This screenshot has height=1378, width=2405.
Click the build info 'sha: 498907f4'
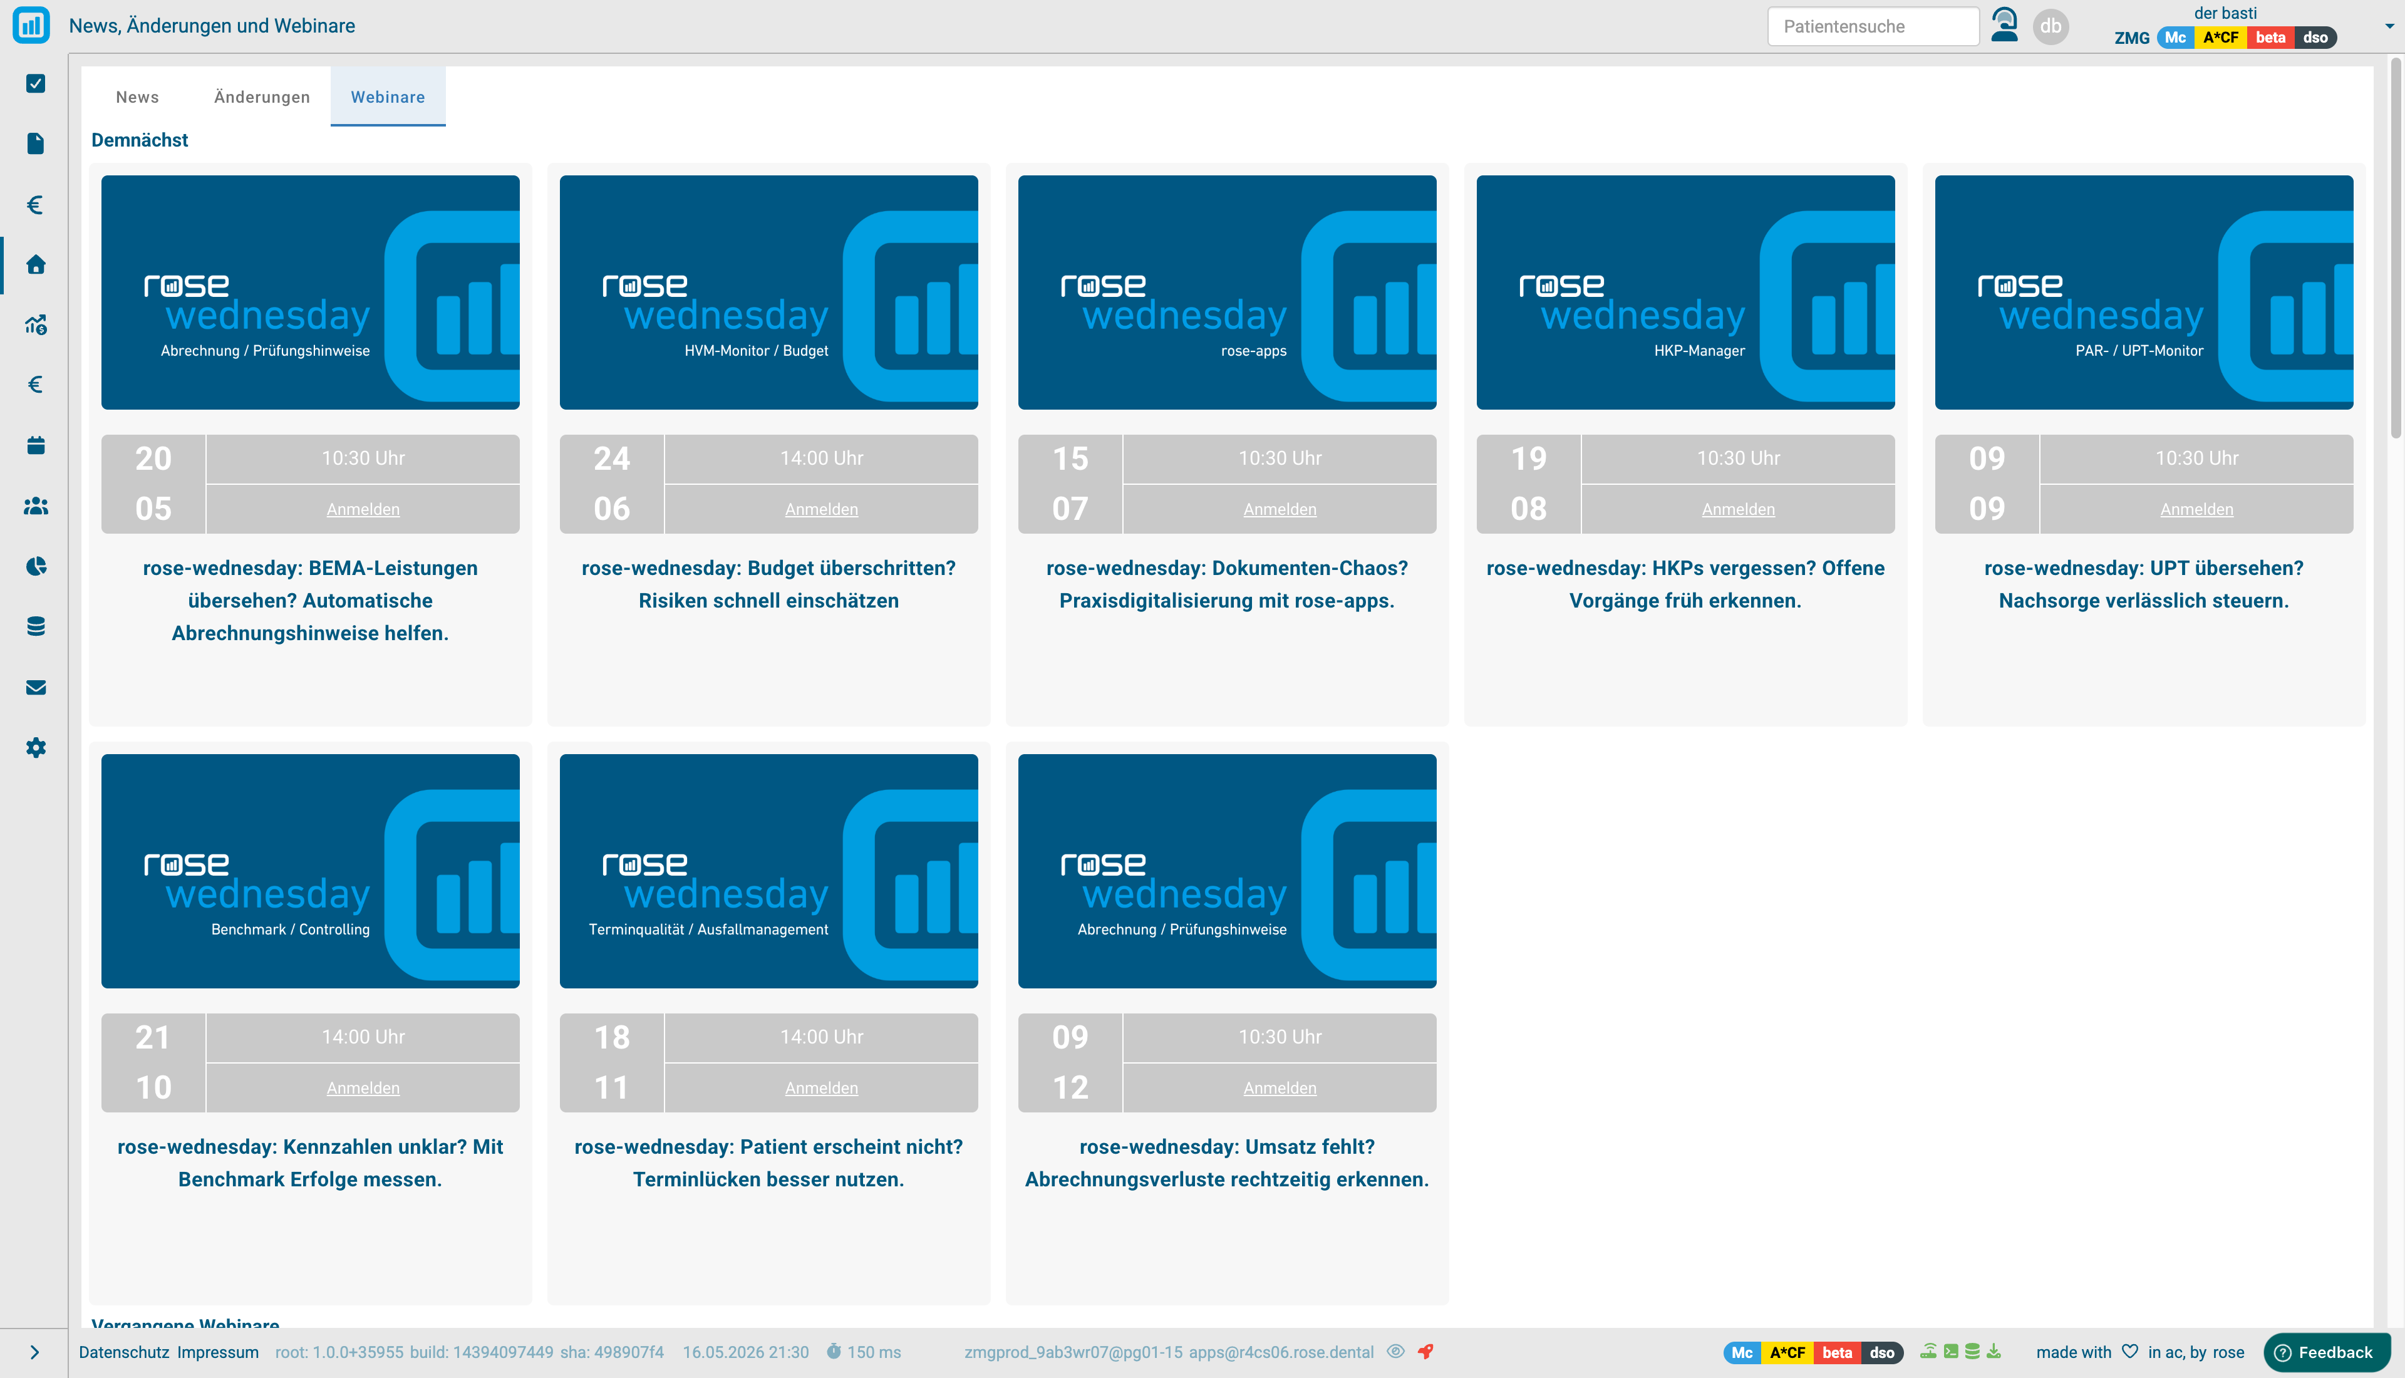click(x=612, y=1352)
